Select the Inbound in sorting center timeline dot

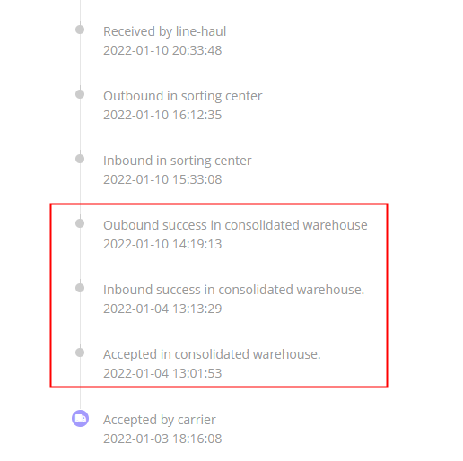pos(80,159)
